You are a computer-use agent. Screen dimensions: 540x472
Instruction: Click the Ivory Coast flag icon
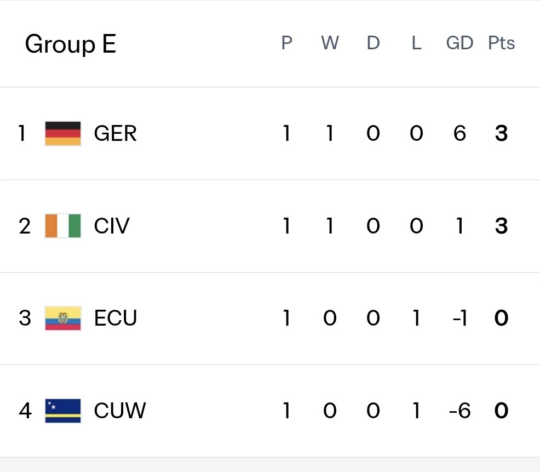coord(63,226)
